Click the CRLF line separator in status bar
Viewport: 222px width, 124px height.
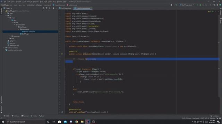202,118
